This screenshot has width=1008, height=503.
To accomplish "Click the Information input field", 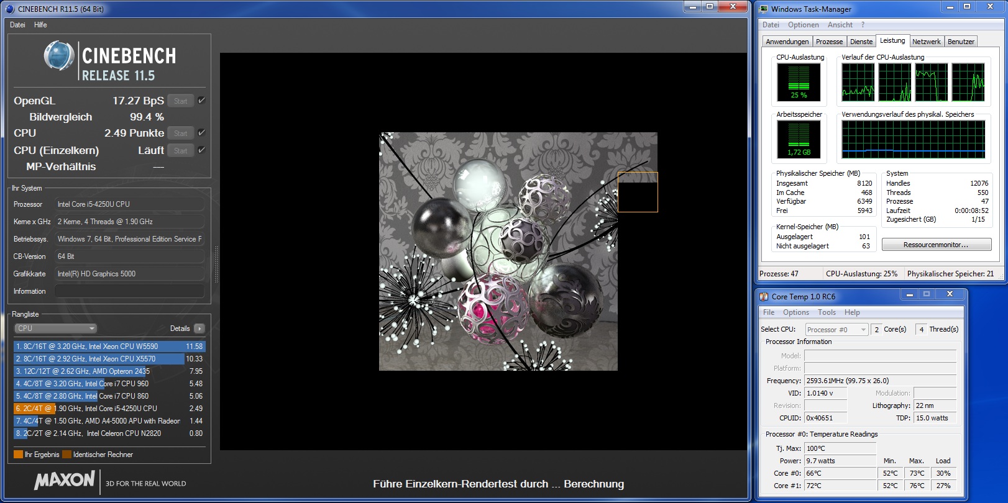I will click(129, 291).
